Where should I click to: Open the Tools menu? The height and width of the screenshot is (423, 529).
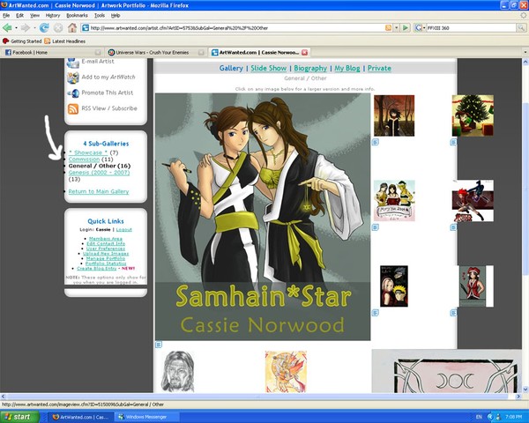point(99,16)
